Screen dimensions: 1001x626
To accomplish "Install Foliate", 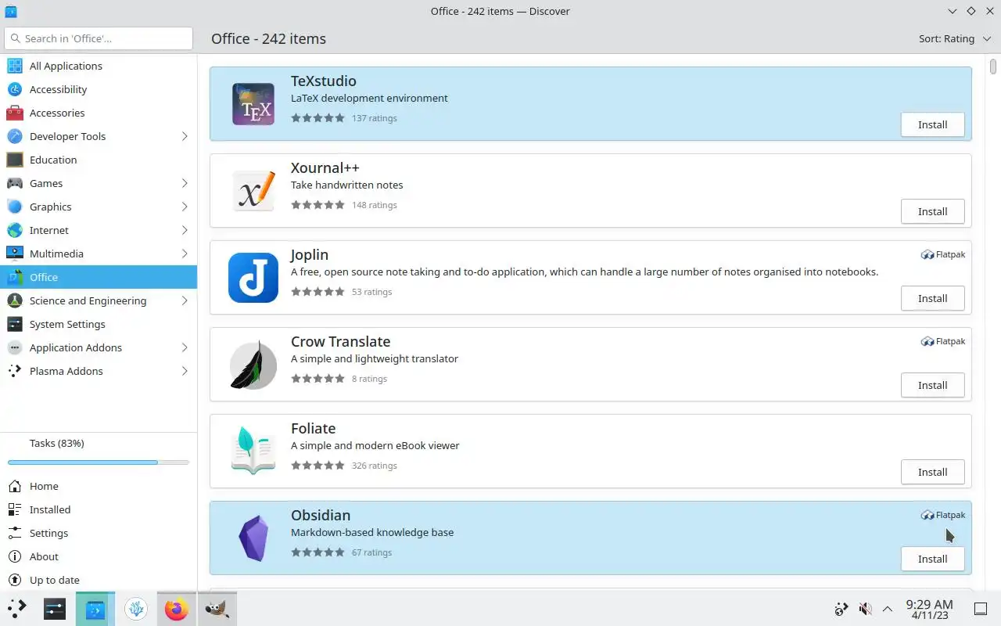I will pyautogui.click(x=932, y=472).
